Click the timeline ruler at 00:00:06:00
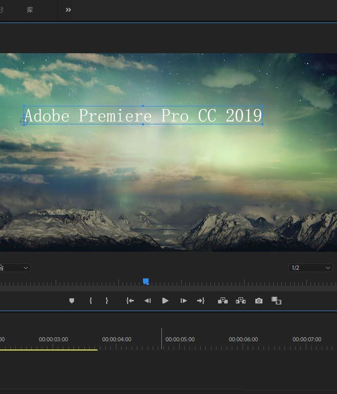337x394 pixels. click(243, 339)
